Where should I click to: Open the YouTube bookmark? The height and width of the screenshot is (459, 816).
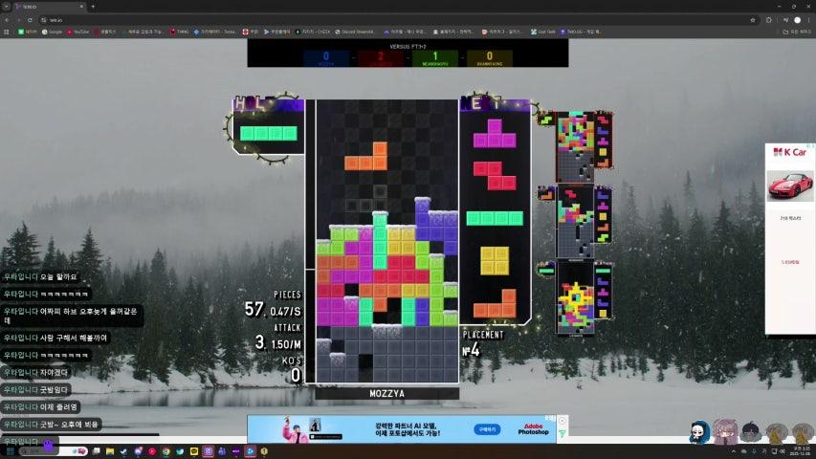(x=77, y=32)
